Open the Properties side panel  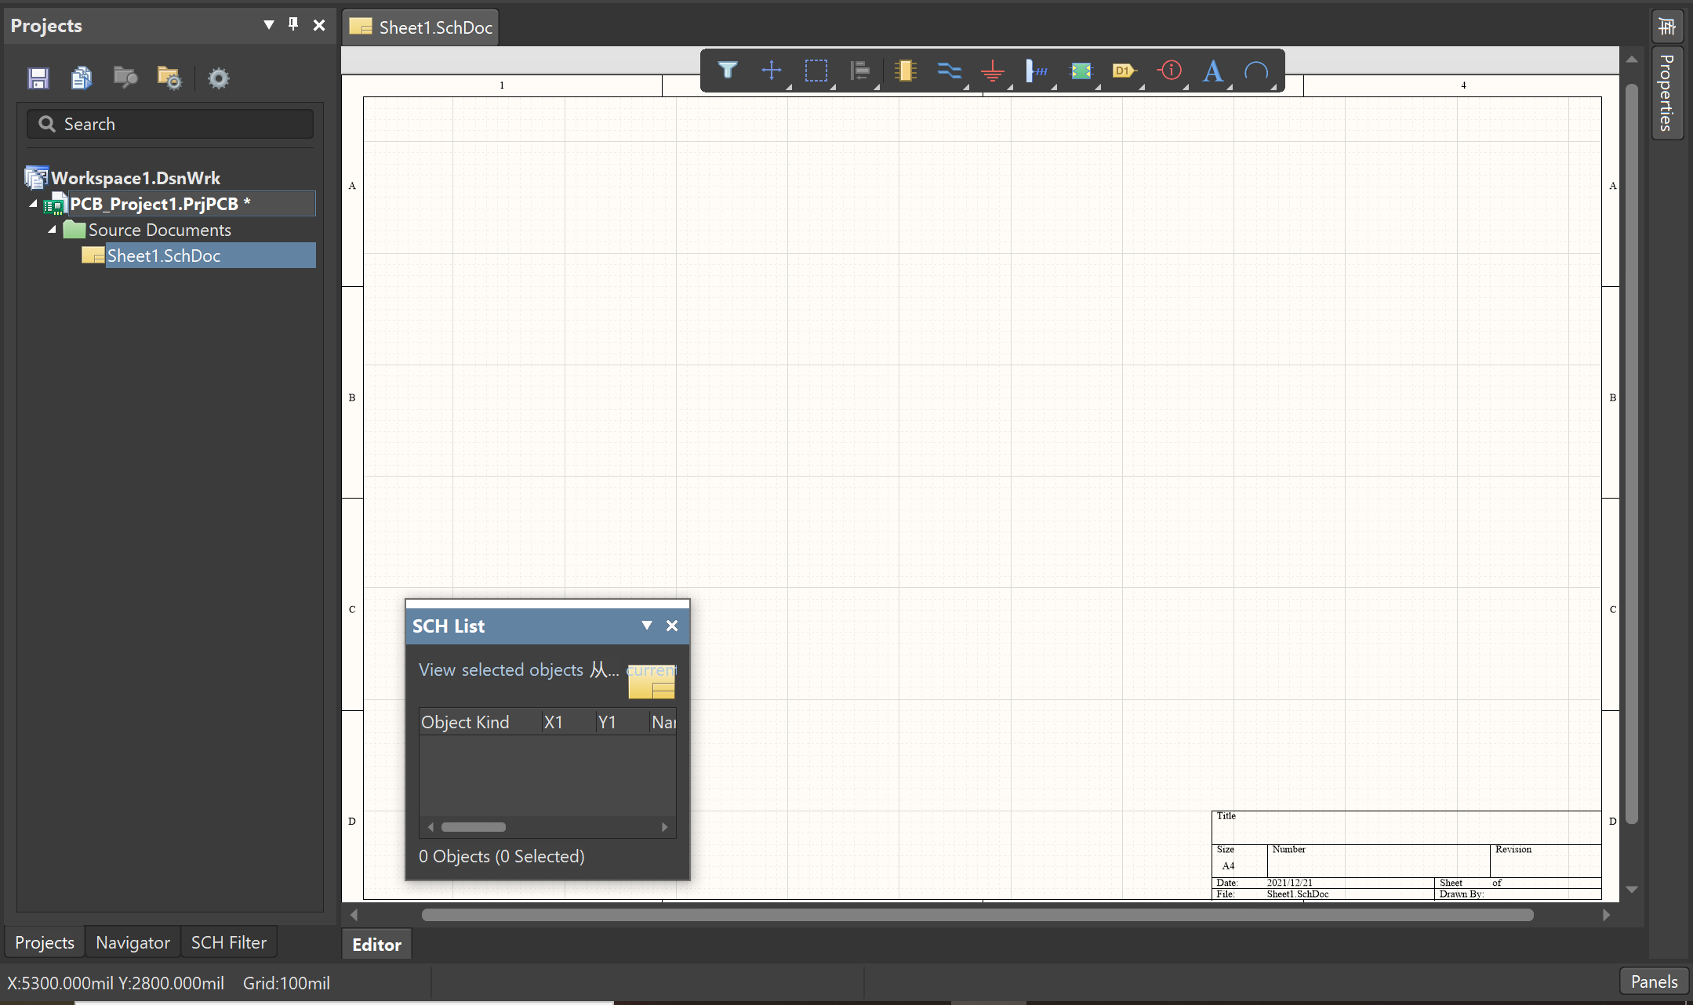1666,93
